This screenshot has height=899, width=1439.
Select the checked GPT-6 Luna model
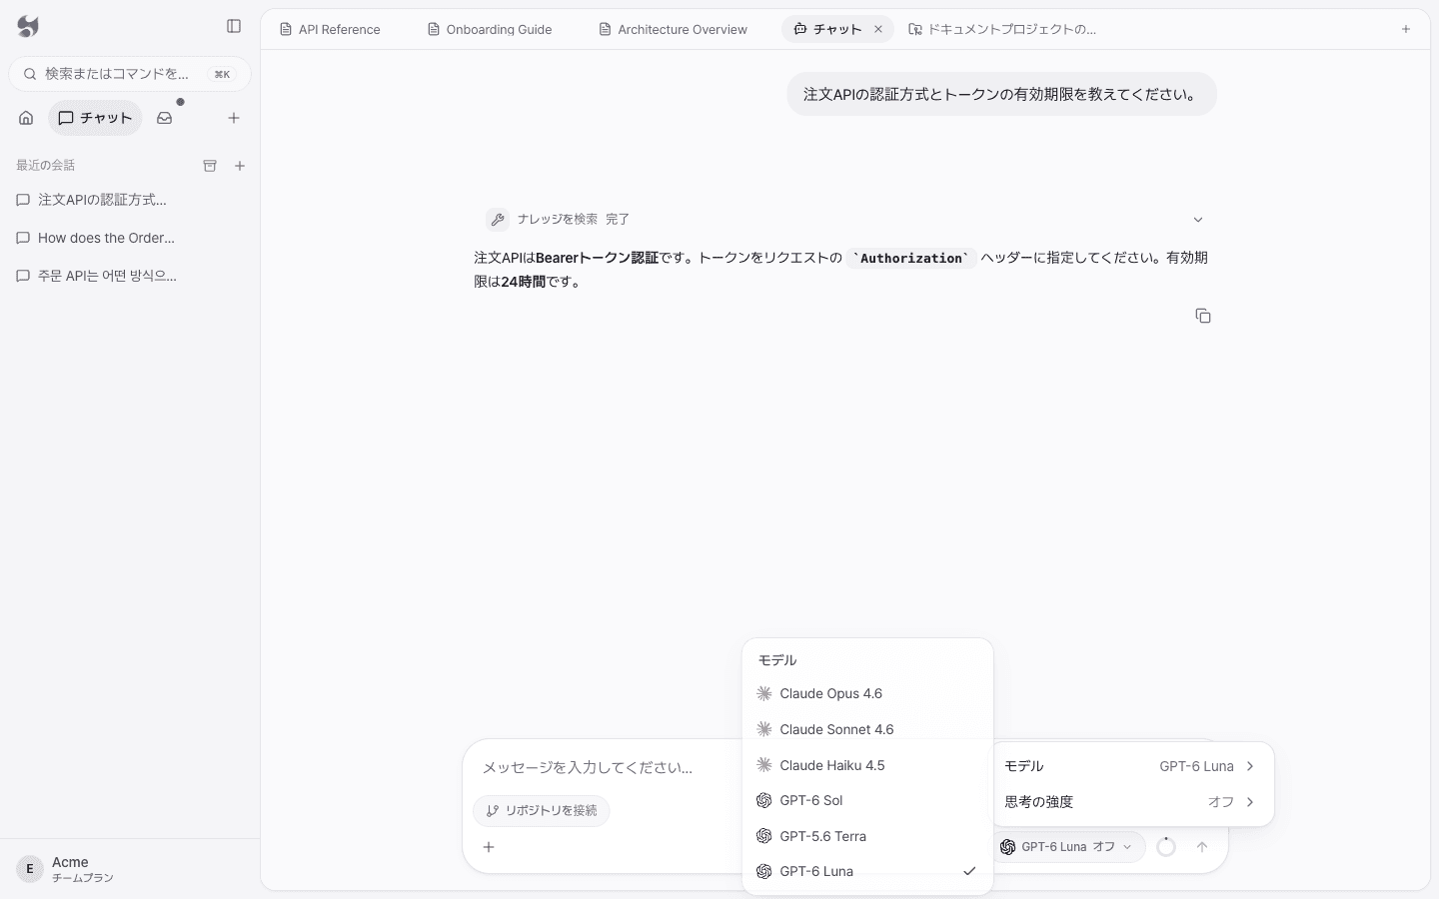coord(867,871)
